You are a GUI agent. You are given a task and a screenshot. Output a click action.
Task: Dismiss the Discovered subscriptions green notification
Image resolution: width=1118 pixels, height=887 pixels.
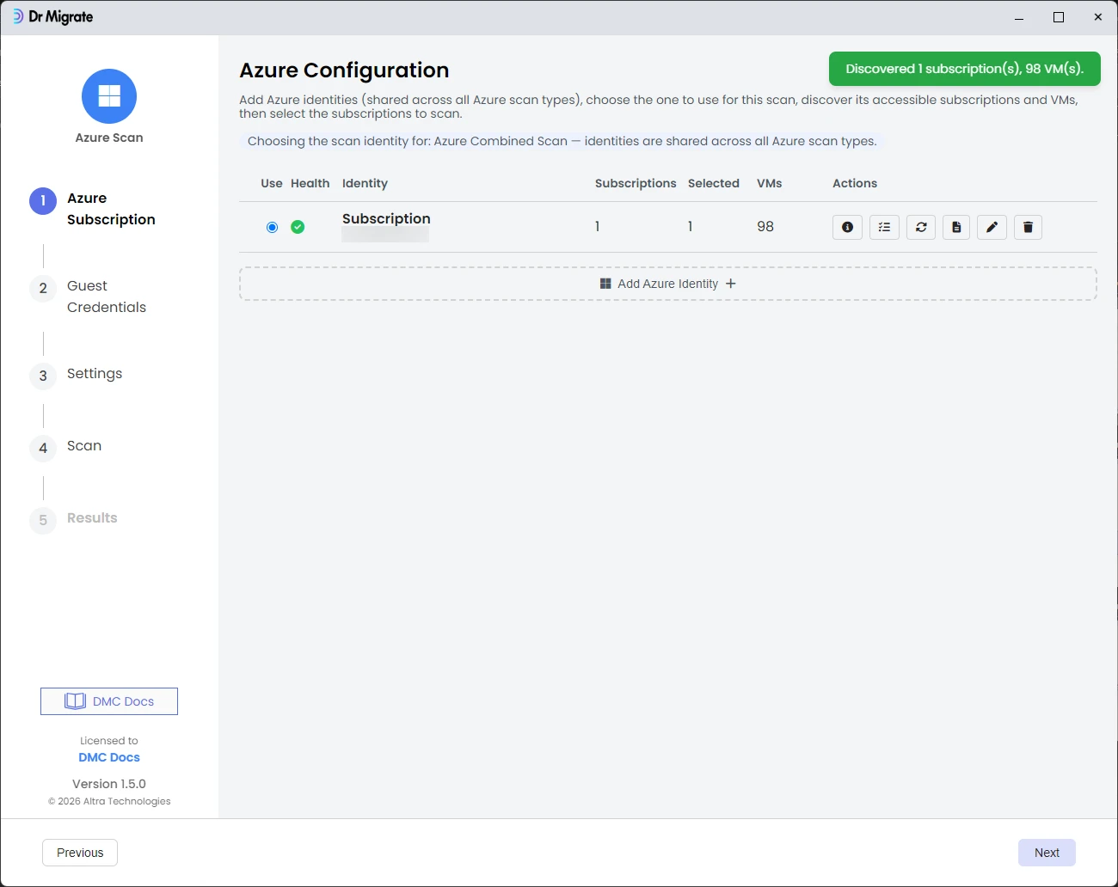click(965, 69)
